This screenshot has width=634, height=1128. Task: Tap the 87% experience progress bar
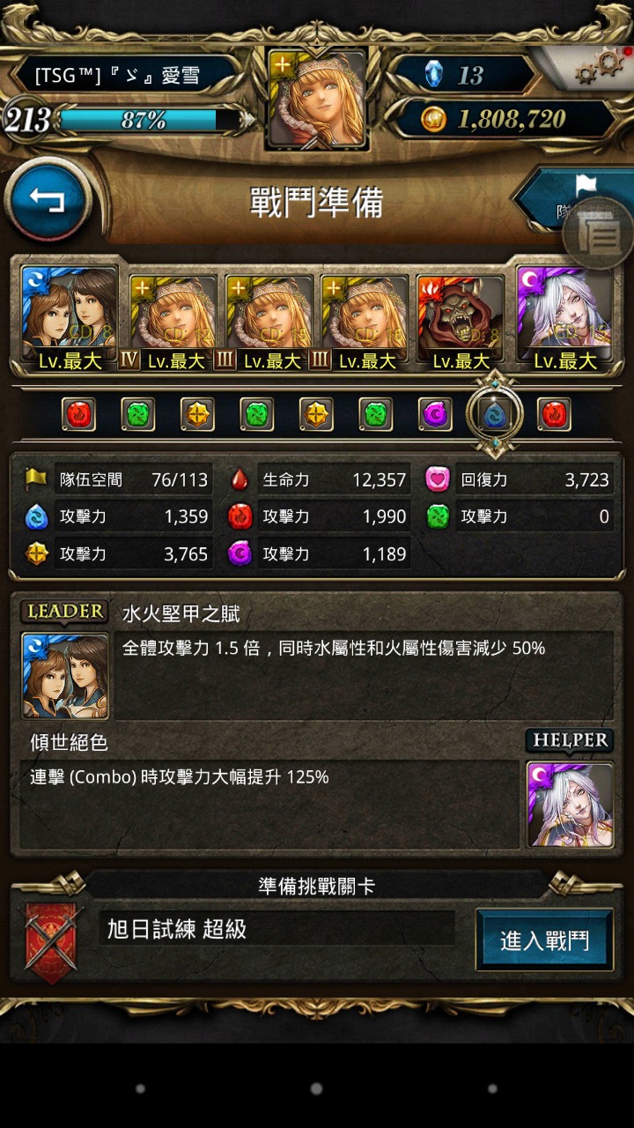point(150,120)
